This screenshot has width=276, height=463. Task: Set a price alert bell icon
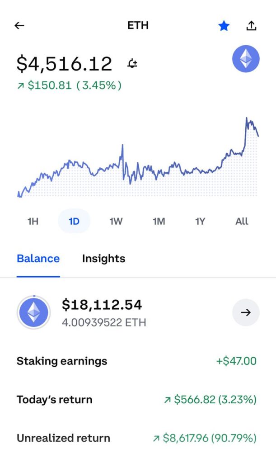[x=132, y=64]
